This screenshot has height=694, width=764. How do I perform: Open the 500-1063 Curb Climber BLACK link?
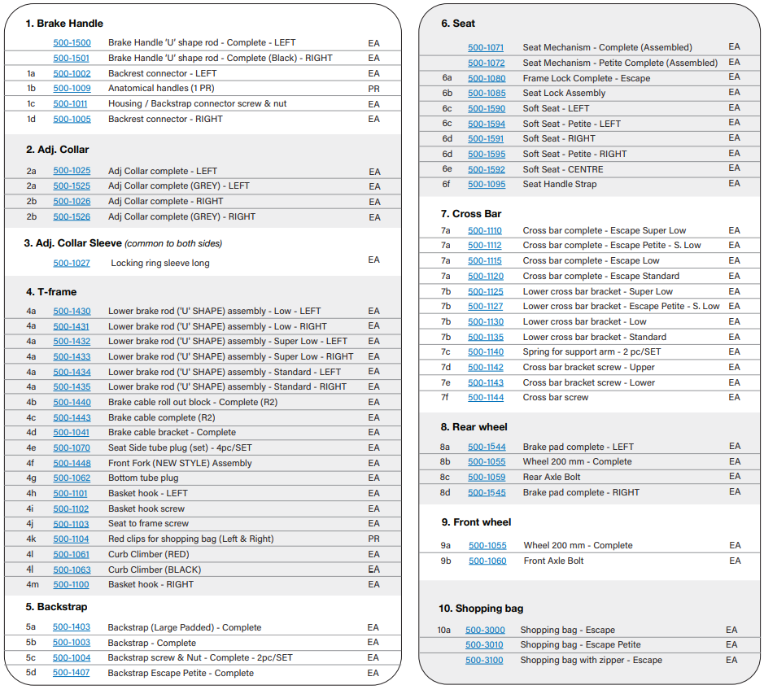click(x=72, y=570)
